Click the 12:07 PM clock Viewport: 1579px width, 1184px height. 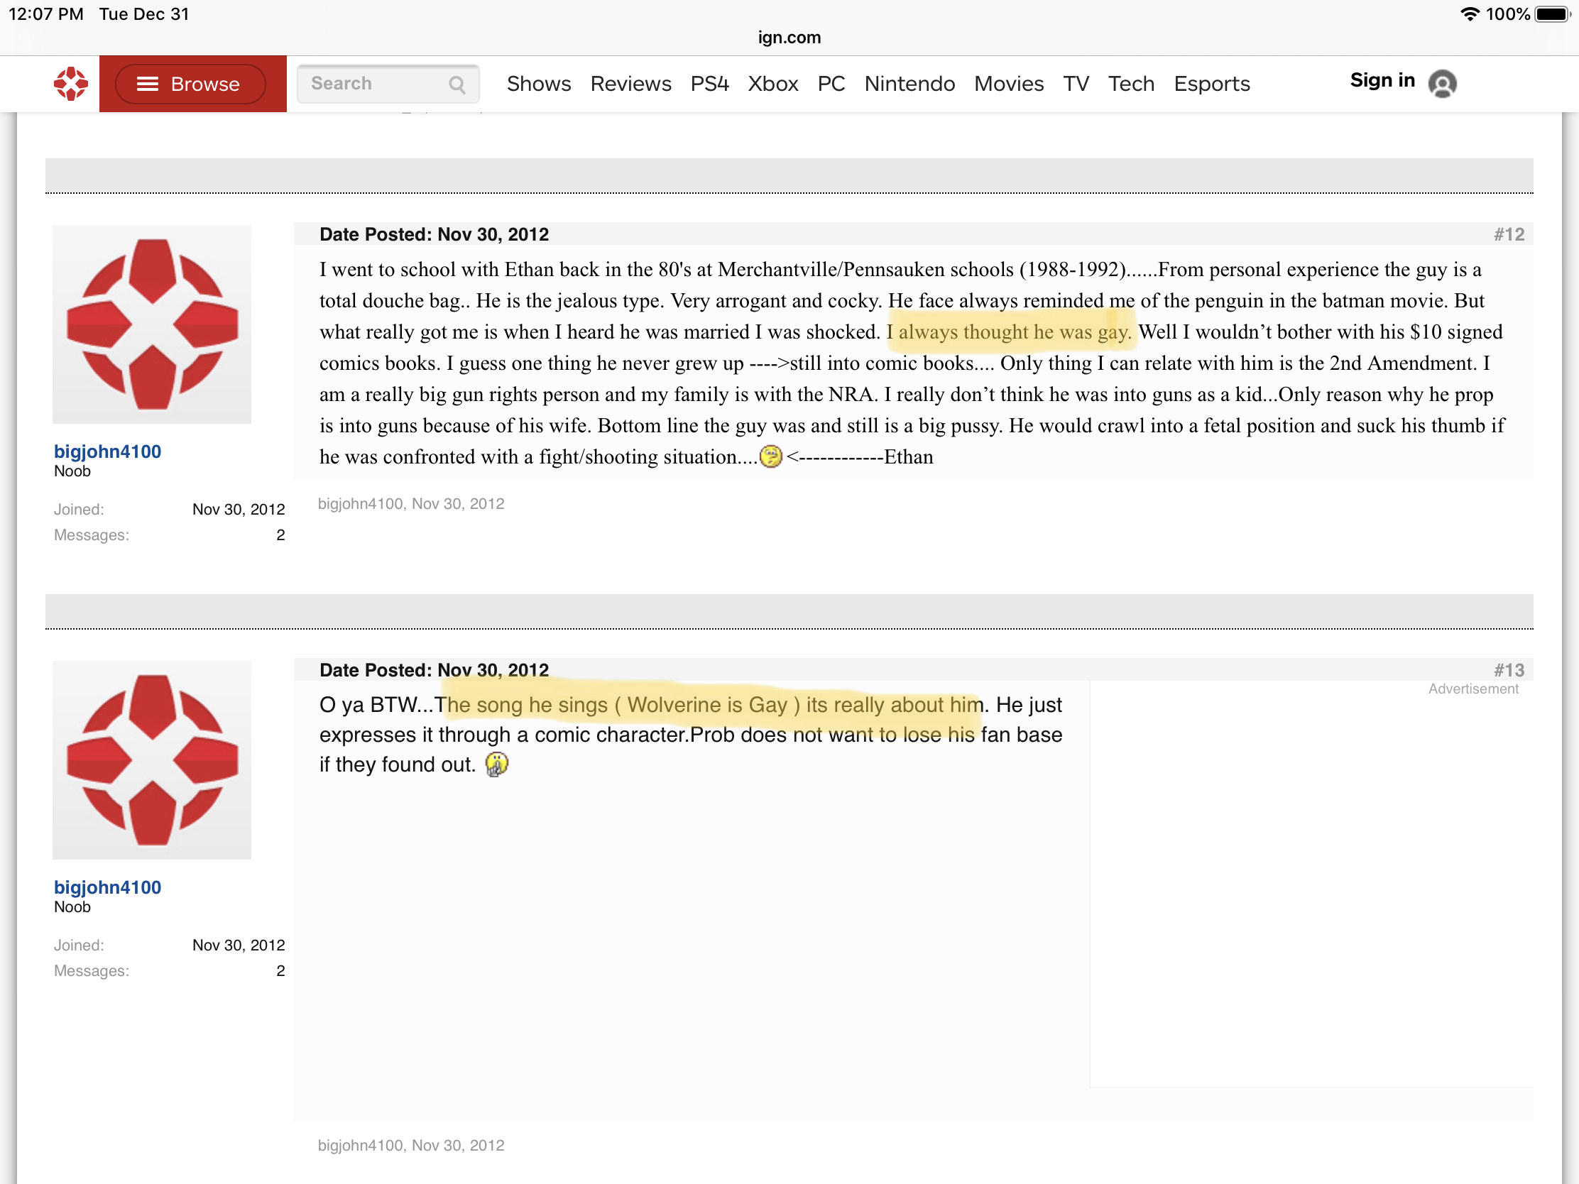(x=45, y=14)
